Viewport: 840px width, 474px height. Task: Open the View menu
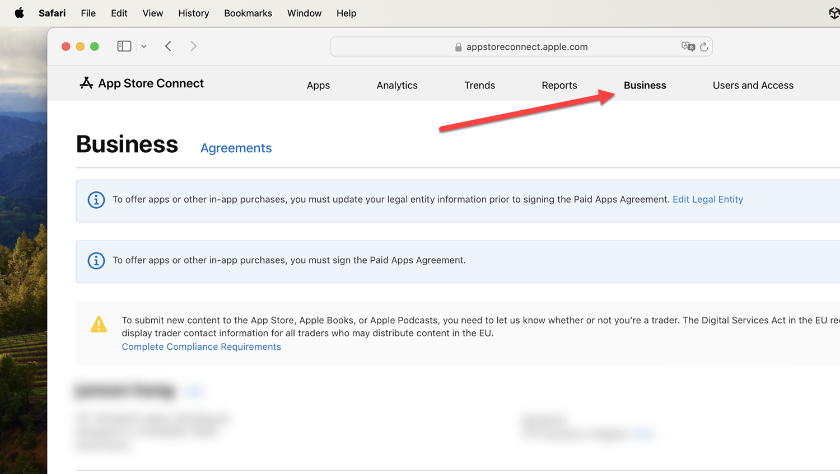[152, 13]
